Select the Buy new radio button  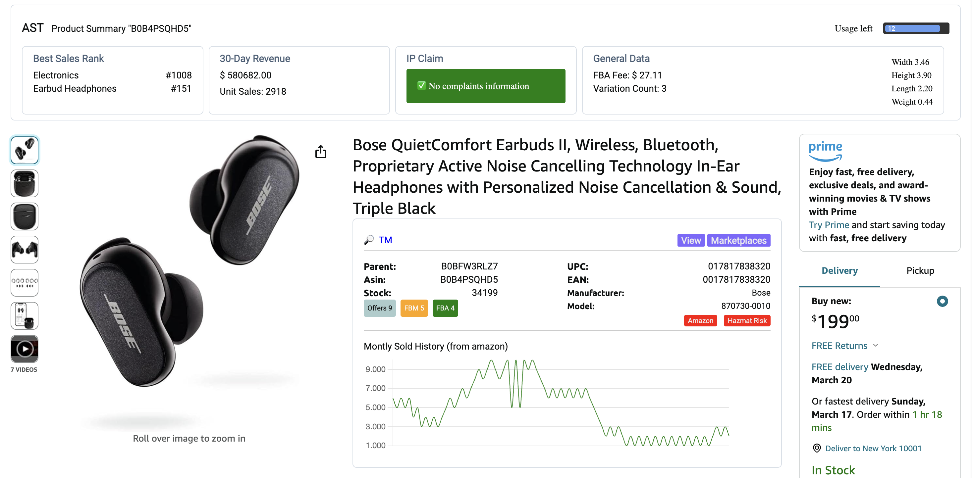tap(942, 301)
